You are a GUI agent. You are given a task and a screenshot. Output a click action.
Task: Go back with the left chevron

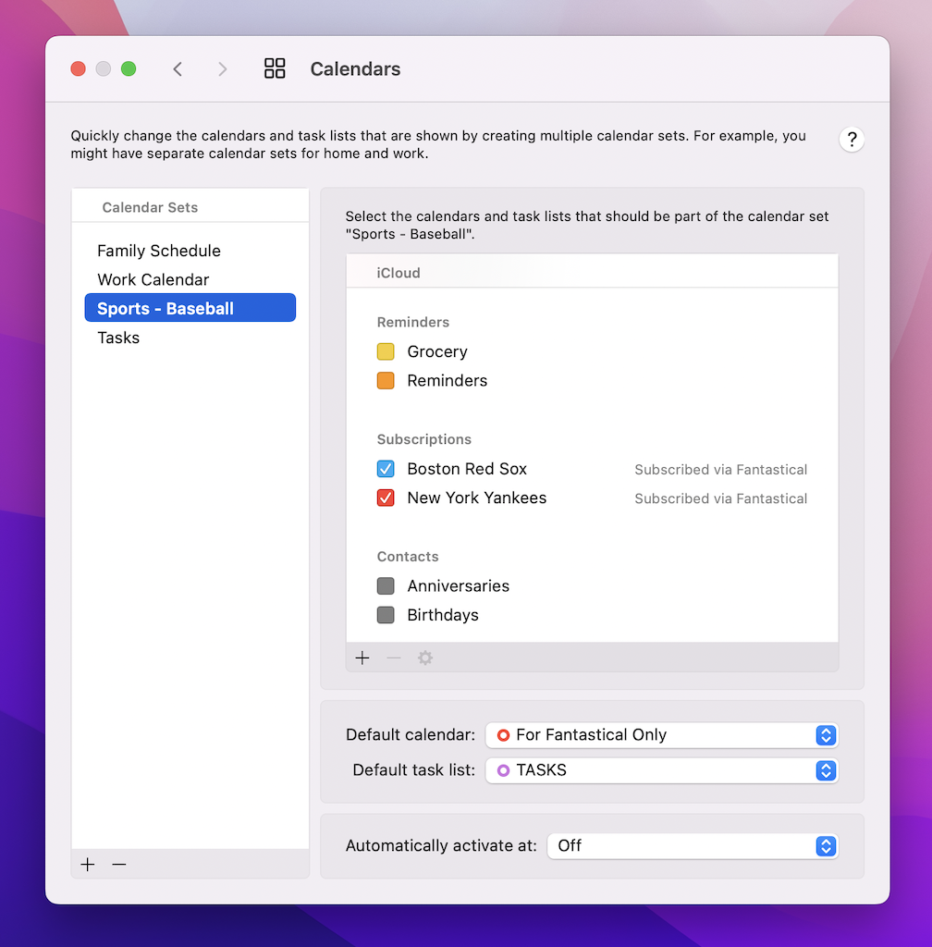[178, 68]
